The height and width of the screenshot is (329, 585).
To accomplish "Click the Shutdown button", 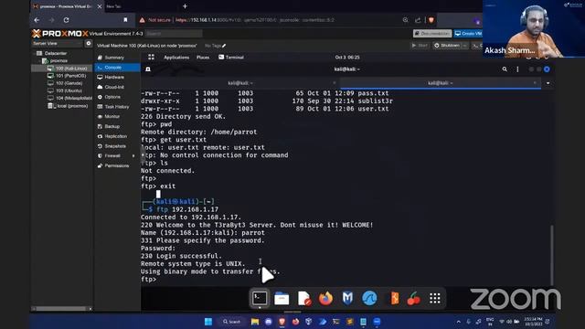I will tap(447, 46).
